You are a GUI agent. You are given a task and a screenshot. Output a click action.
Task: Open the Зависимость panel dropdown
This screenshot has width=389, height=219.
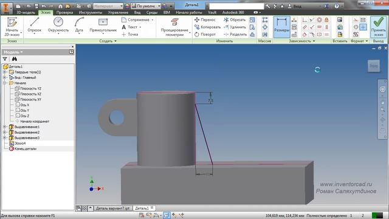(x=302, y=41)
